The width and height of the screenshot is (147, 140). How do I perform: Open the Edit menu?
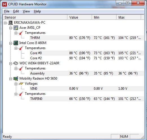tap(16, 11)
